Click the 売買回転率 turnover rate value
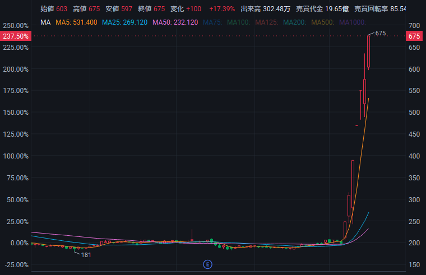This screenshot has height=275, width=426. pyautogui.click(x=380, y=9)
